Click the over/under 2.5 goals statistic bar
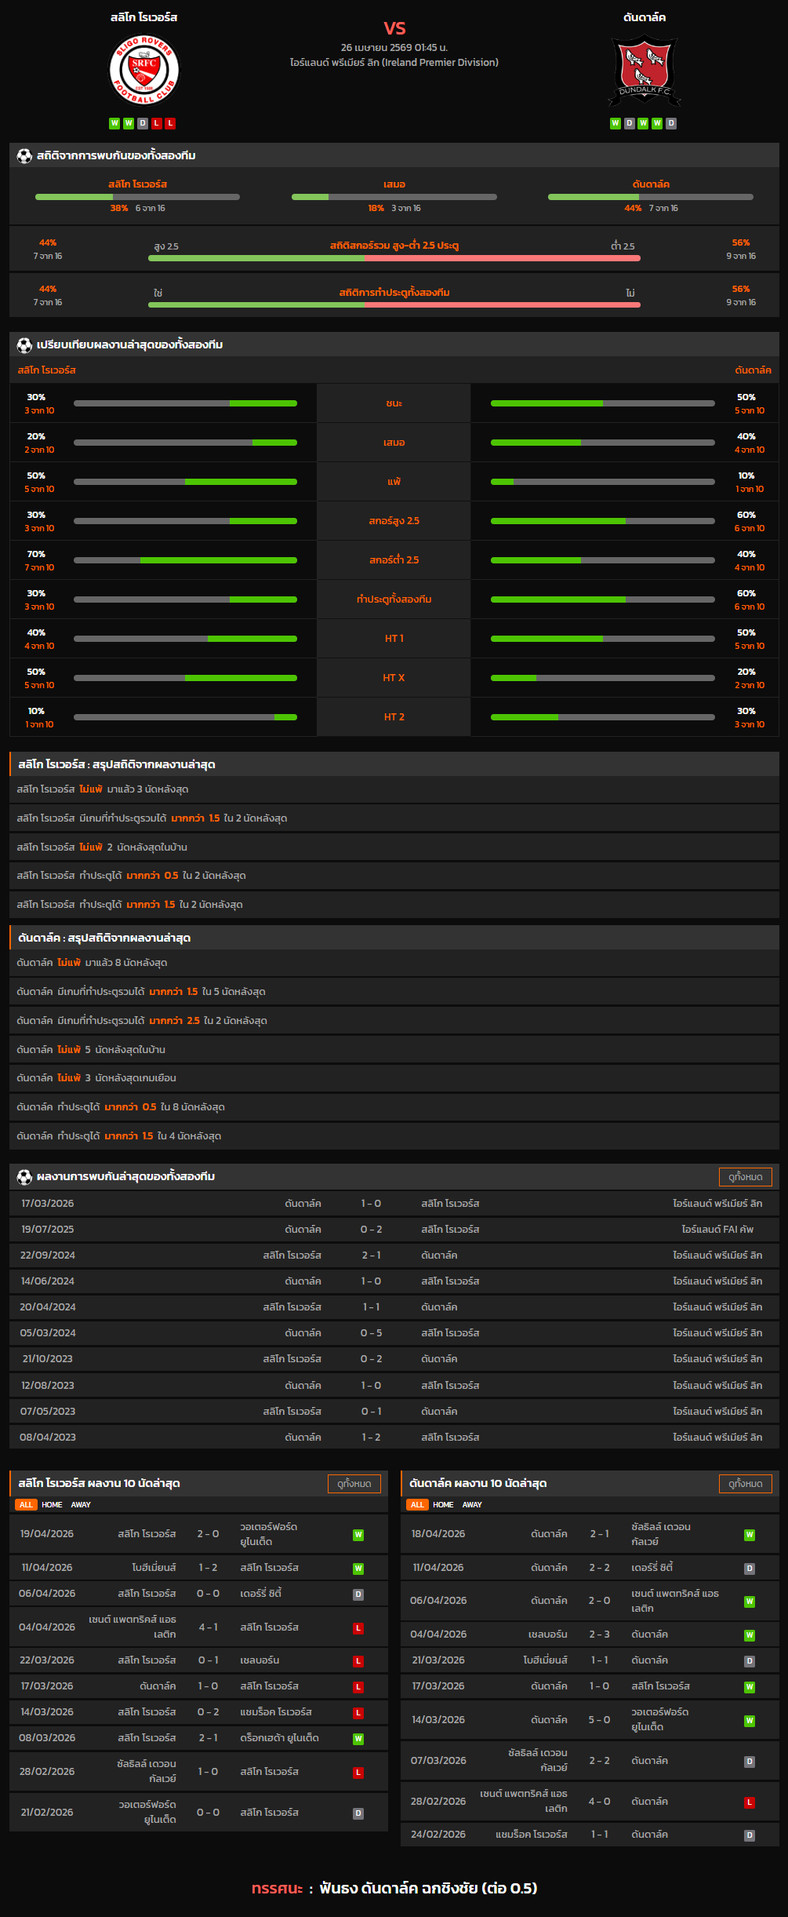Image resolution: width=788 pixels, height=1917 pixels. click(x=394, y=257)
